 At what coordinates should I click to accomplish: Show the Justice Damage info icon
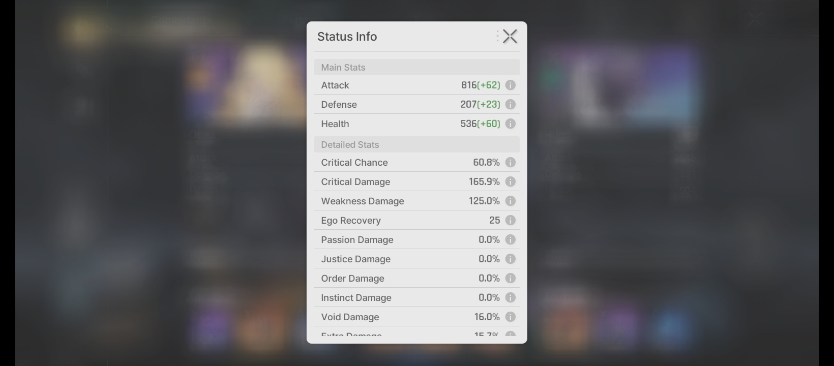(x=510, y=259)
